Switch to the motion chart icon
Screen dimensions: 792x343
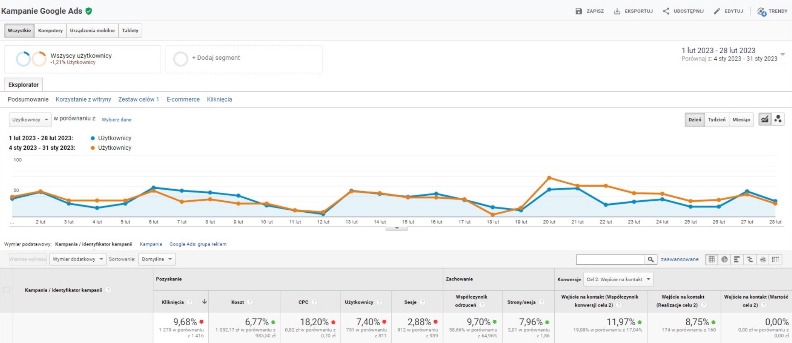[778, 119]
